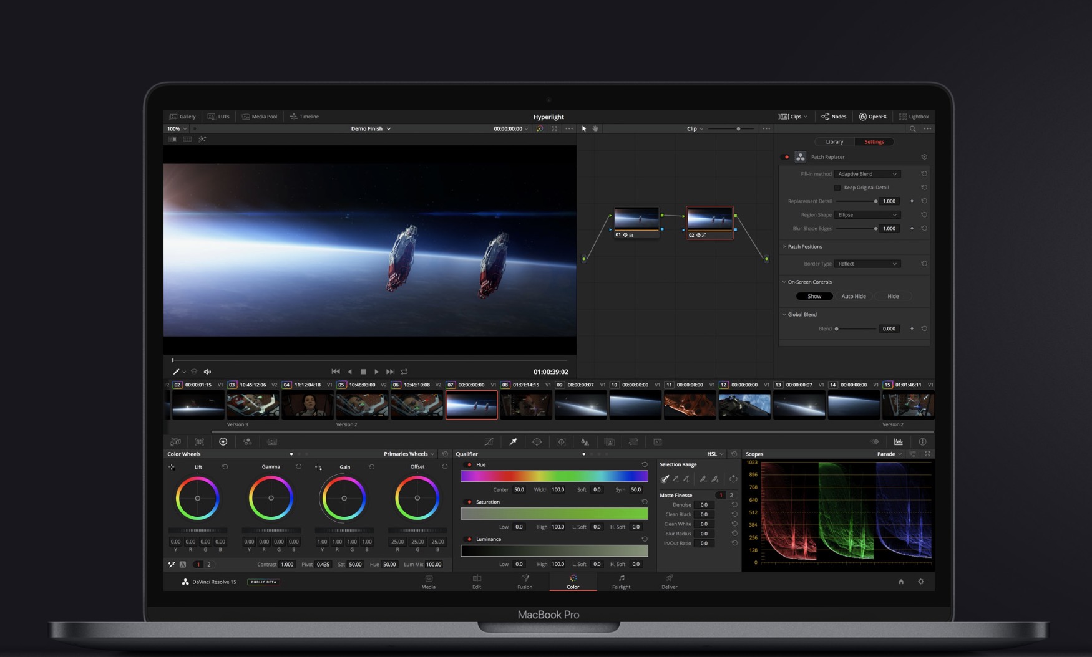Expand the Patch Positions section
1092x657 pixels.
[804, 247]
